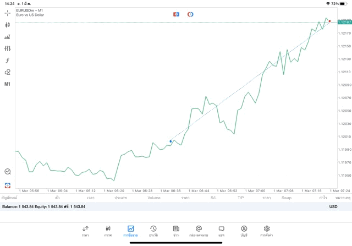Tap the หมายเหตุ comment column header
This screenshot has width=352, height=246.
343,198
